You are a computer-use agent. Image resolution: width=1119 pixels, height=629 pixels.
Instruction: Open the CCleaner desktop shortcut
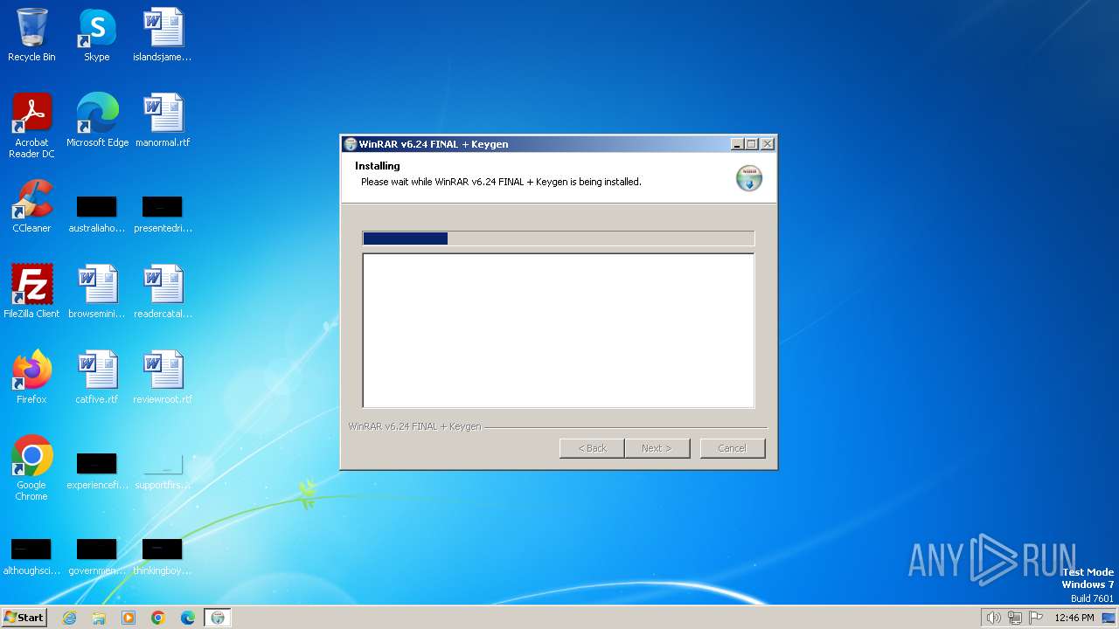click(x=31, y=206)
